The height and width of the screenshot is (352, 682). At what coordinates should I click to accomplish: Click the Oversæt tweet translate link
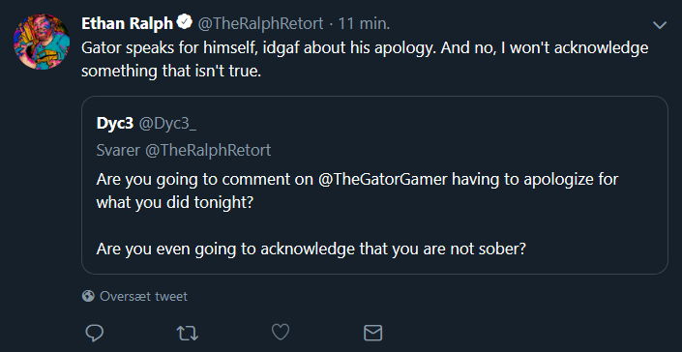coord(143,296)
